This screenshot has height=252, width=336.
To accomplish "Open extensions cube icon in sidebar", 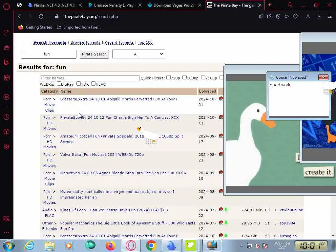I will click(x=7, y=132).
